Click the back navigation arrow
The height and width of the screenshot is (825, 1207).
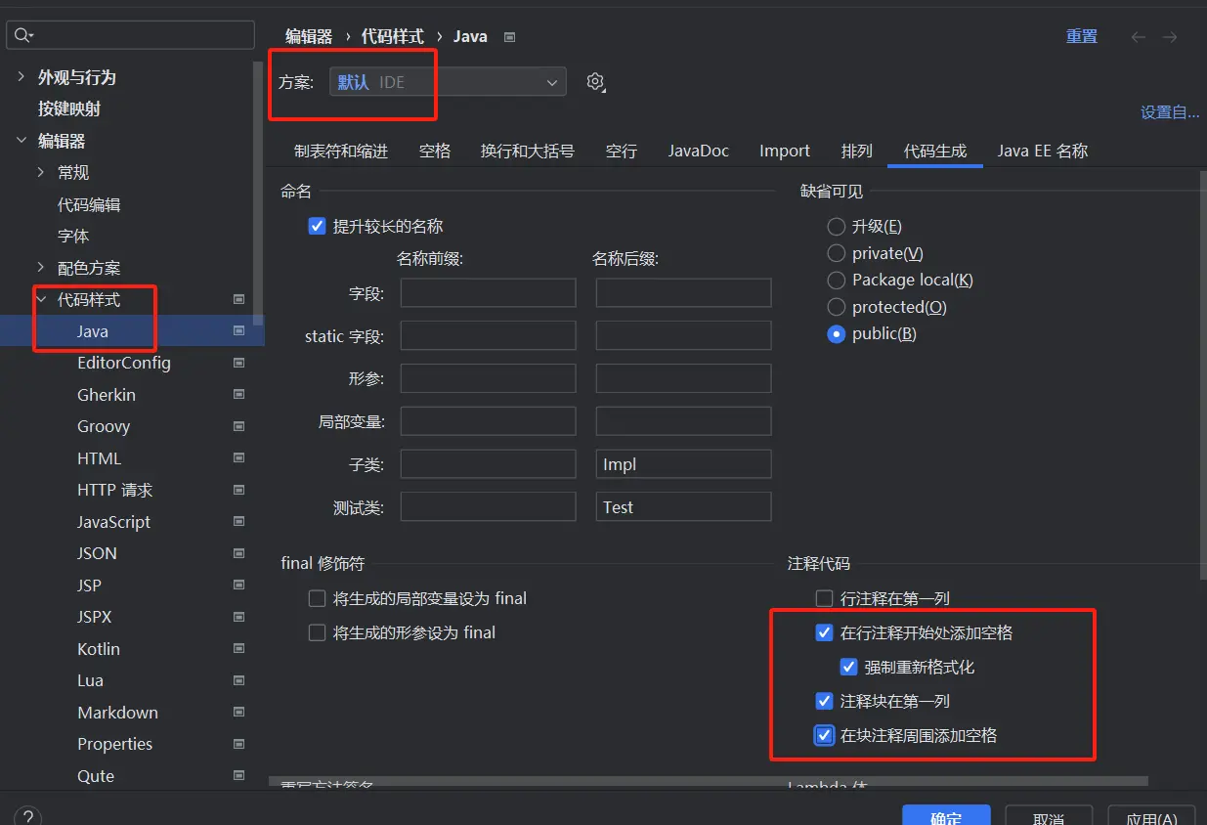coord(1138,37)
